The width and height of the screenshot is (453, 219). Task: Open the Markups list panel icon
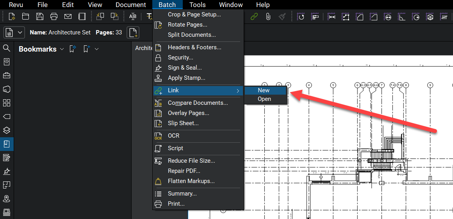point(7,158)
